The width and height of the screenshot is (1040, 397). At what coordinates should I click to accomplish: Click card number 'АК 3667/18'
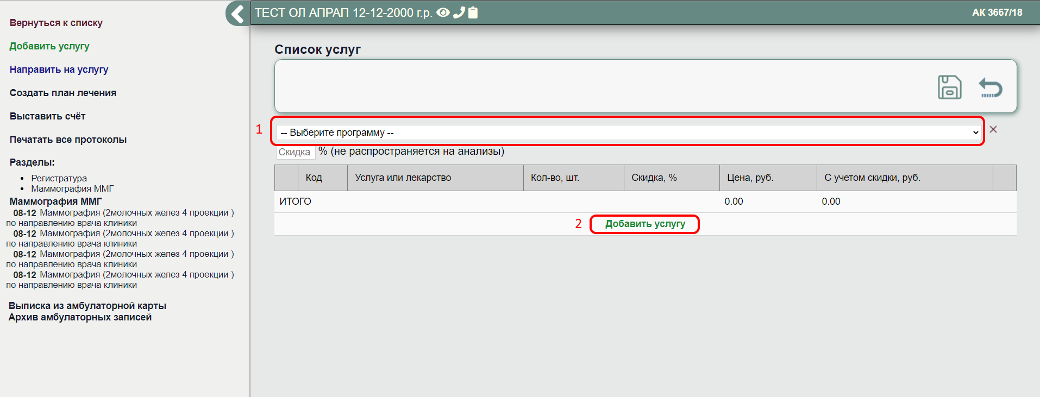tap(997, 12)
